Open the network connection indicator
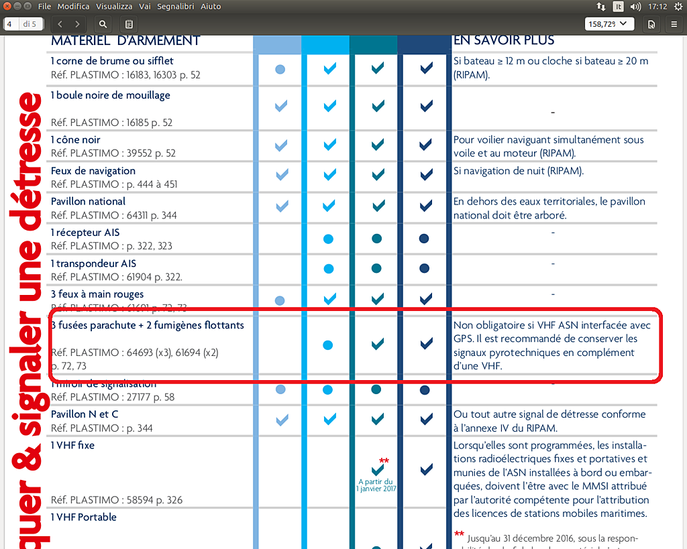687x549 pixels. pos(601,7)
